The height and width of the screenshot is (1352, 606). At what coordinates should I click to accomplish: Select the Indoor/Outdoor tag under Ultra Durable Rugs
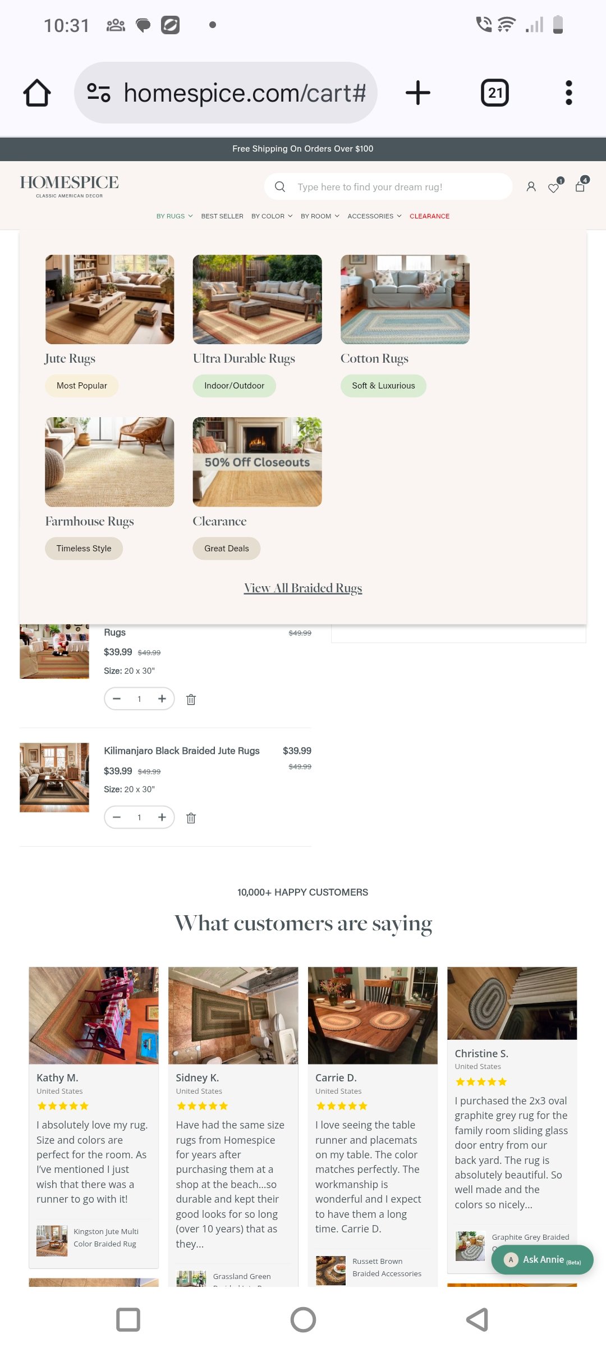tap(234, 386)
